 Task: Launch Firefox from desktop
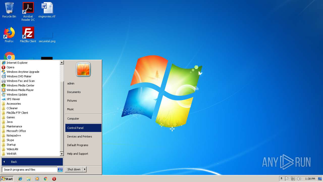pos(9,35)
